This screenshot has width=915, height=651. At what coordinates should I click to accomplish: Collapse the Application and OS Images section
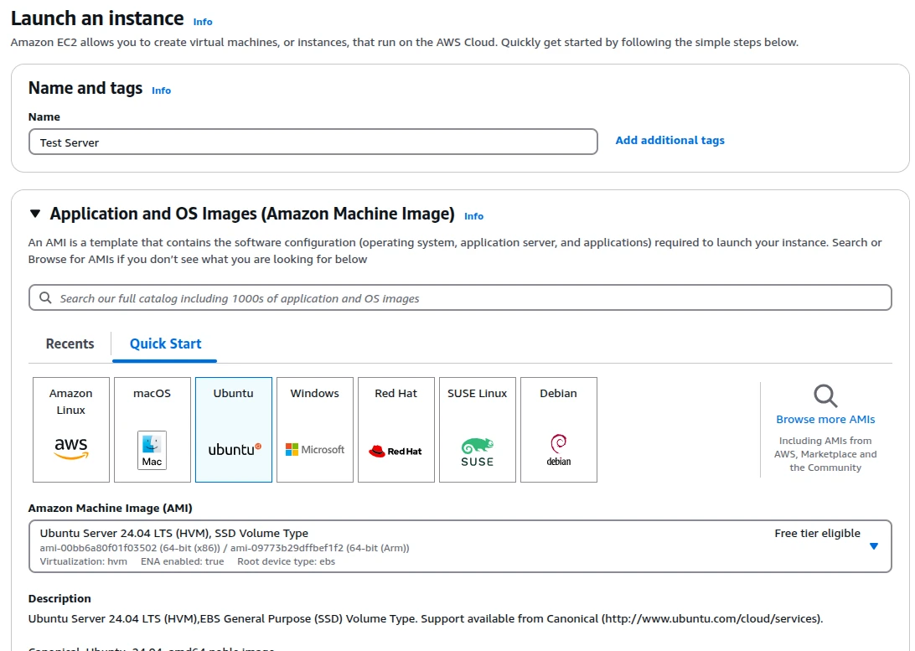(35, 214)
